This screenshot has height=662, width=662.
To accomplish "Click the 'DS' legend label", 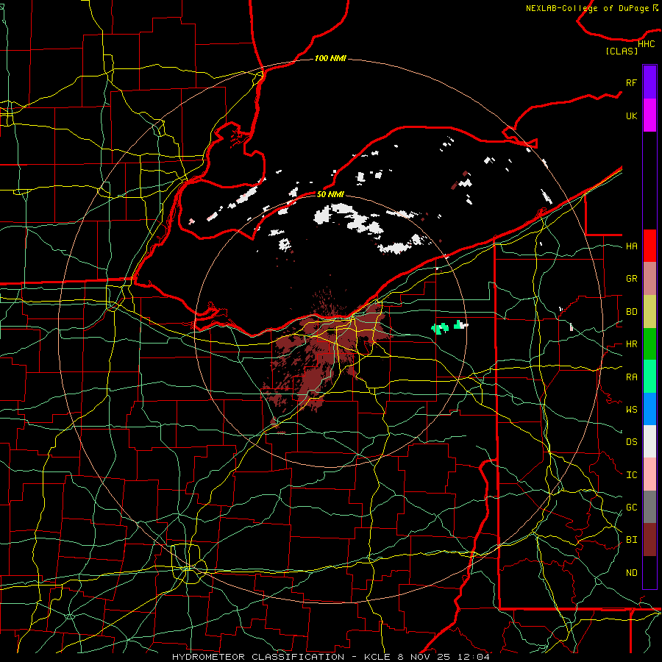I will [x=631, y=441].
